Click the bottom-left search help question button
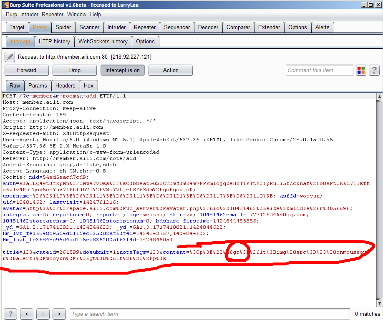Screen dimensions: 383x320 pyautogui.click(x=10, y=314)
